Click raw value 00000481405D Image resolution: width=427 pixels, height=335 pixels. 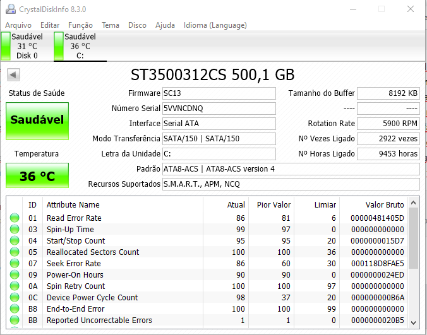(x=378, y=218)
